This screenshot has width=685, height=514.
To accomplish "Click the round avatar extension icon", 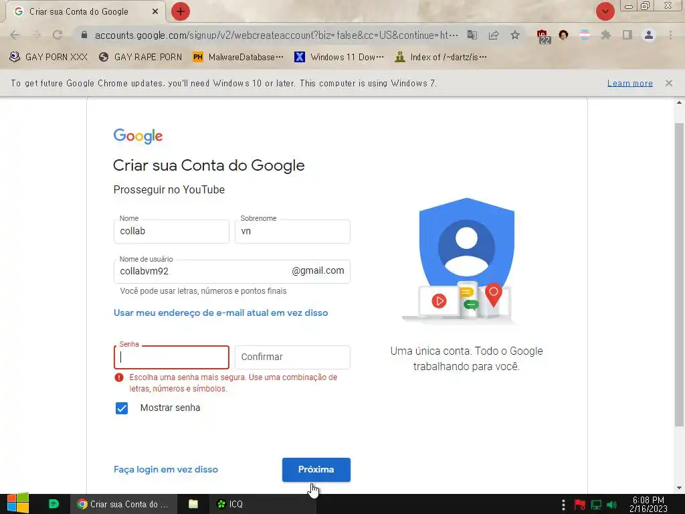I will (x=563, y=35).
